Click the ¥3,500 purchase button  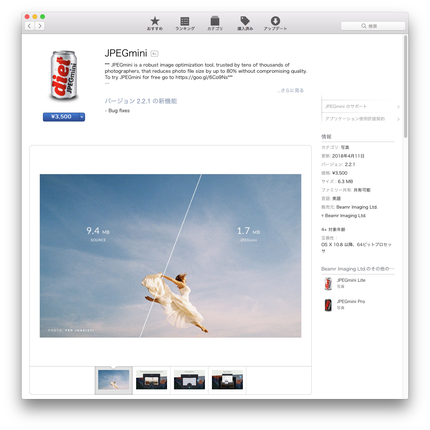(x=61, y=117)
